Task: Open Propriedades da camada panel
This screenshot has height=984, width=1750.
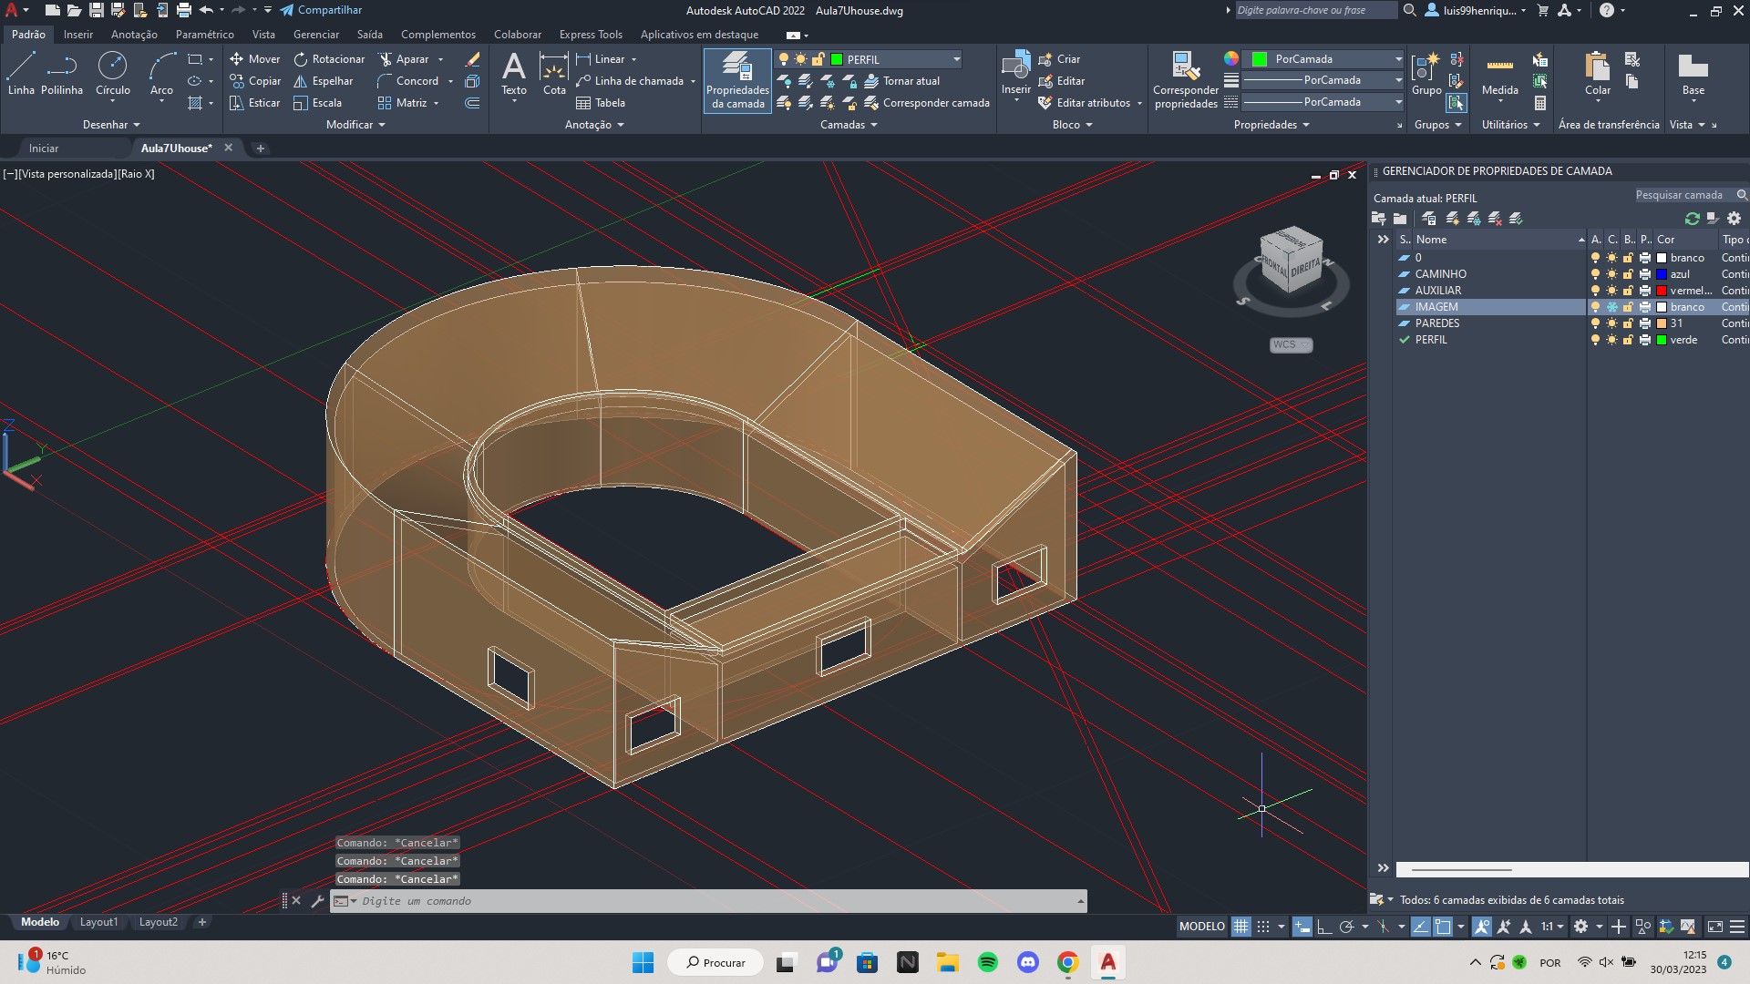Action: [737, 80]
